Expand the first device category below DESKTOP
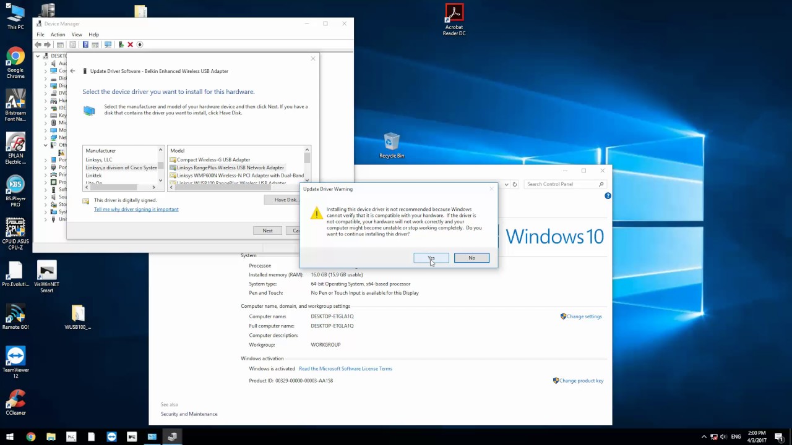Screen dimensions: 792x445 [x=45, y=64]
